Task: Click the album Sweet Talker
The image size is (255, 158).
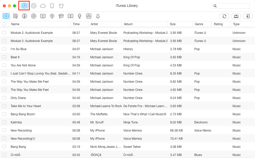Action: [x=132, y=147]
